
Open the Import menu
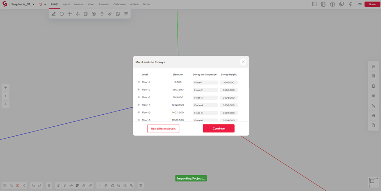coord(66,4)
